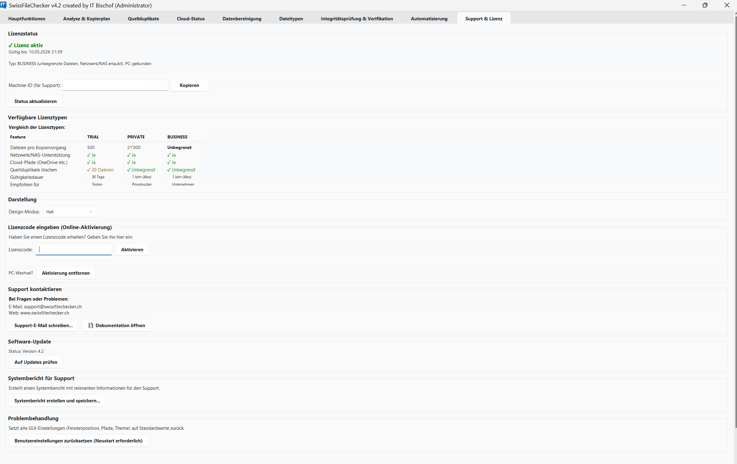Click the Machine-ID text field

[x=115, y=85]
